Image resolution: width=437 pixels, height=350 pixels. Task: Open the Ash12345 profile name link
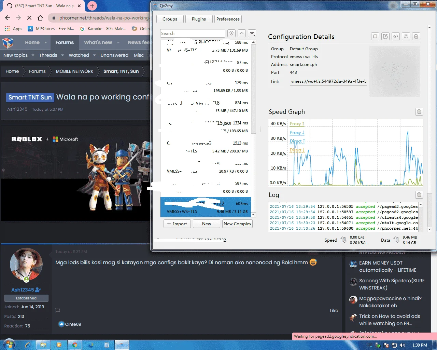23,290
